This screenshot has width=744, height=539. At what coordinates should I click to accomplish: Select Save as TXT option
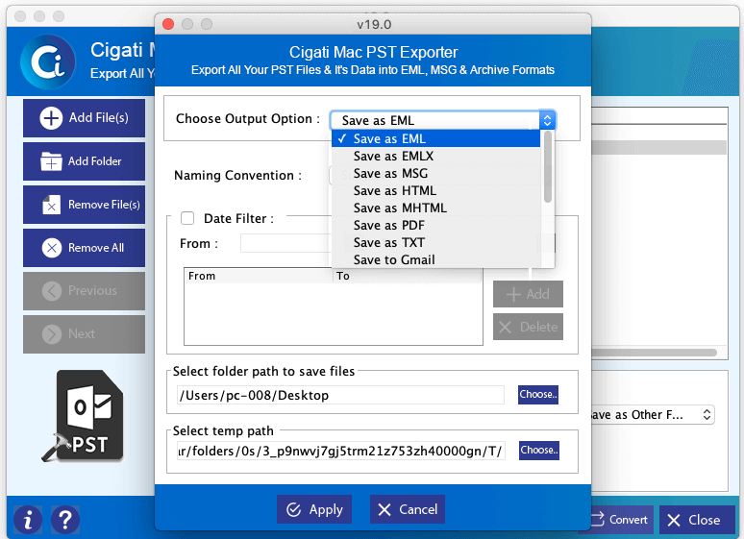[435, 242]
